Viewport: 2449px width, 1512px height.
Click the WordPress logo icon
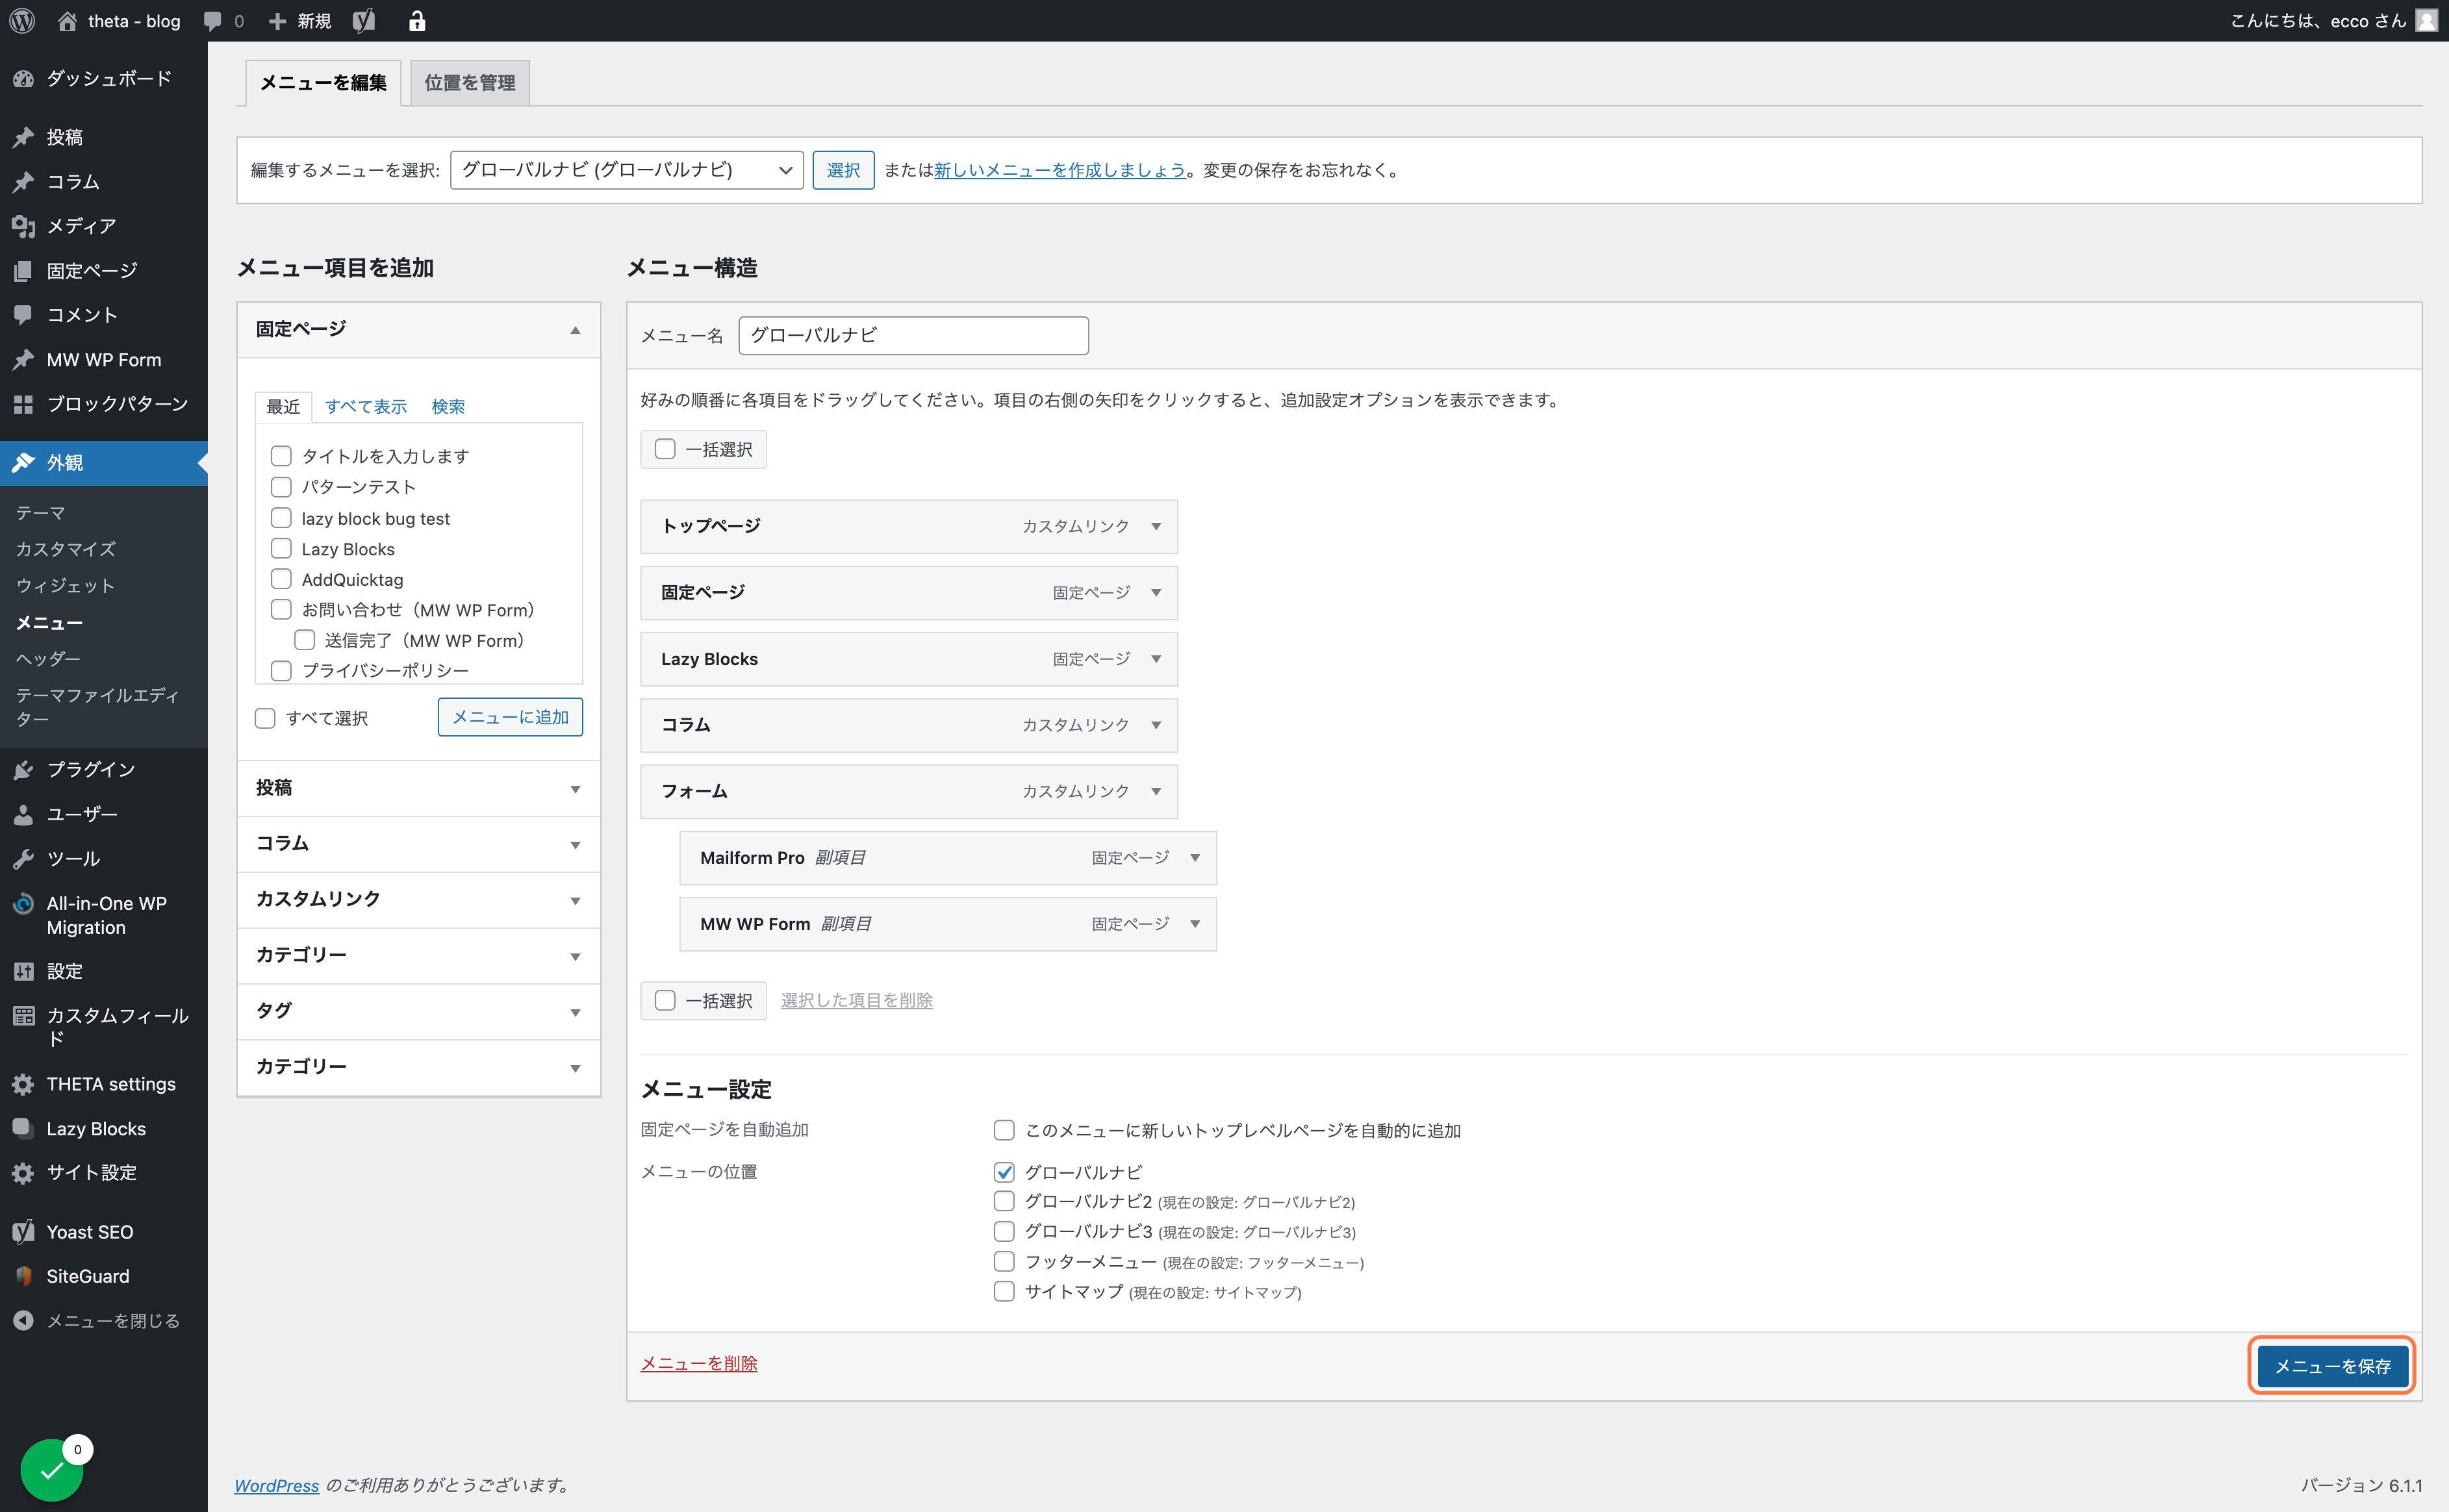coord(22,21)
